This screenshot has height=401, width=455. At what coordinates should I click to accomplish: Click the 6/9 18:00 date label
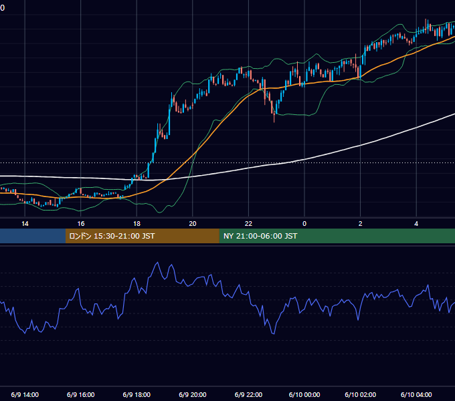click(136, 394)
